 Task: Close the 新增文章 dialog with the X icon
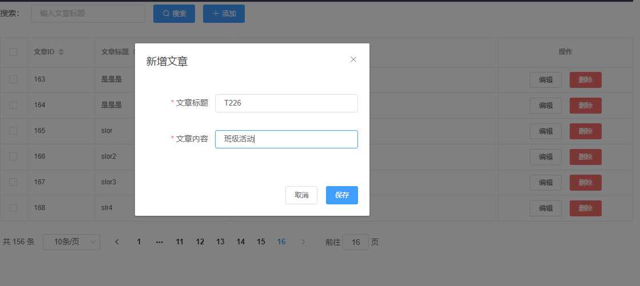[x=353, y=59]
